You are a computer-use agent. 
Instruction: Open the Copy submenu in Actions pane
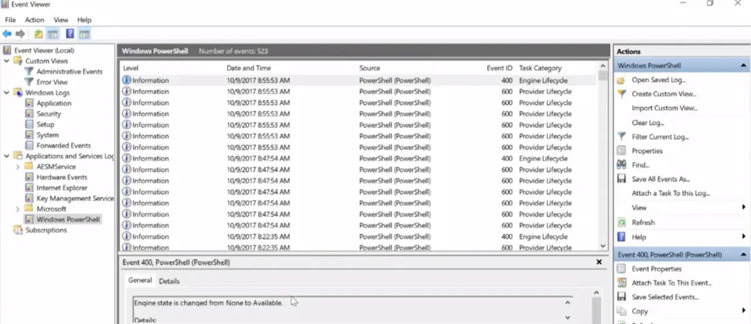[743, 311]
